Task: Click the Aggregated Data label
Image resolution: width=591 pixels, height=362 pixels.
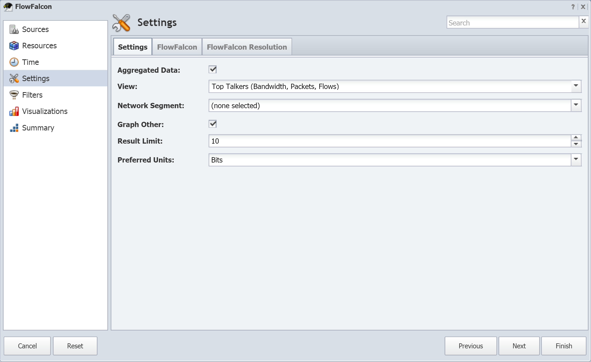Action: pos(149,70)
